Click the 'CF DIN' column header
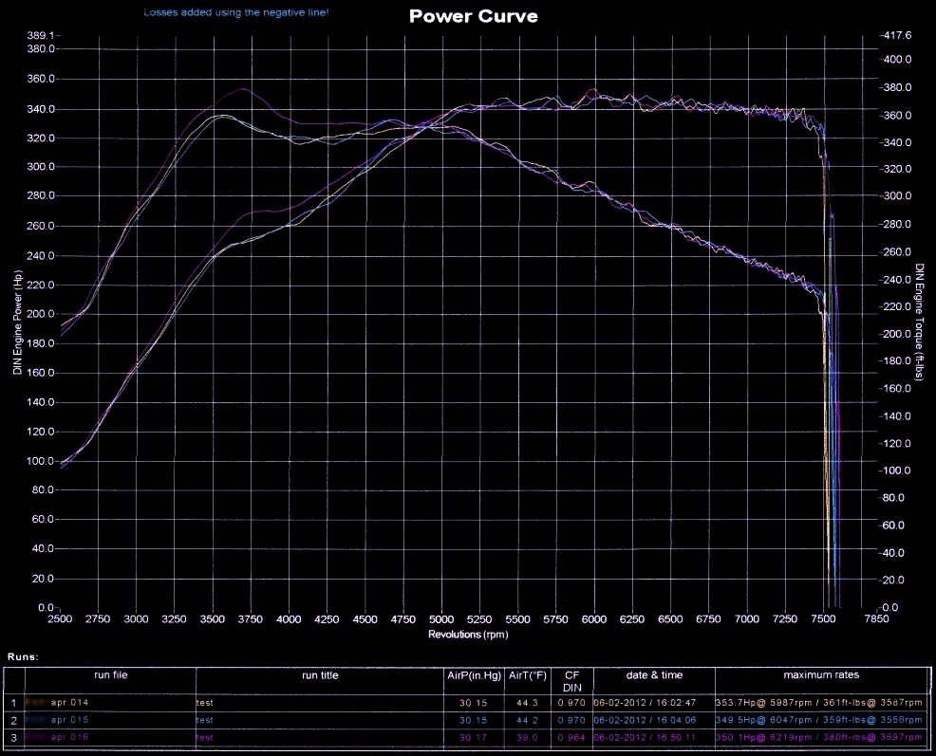The image size is (936, 756). coord(571,681)
